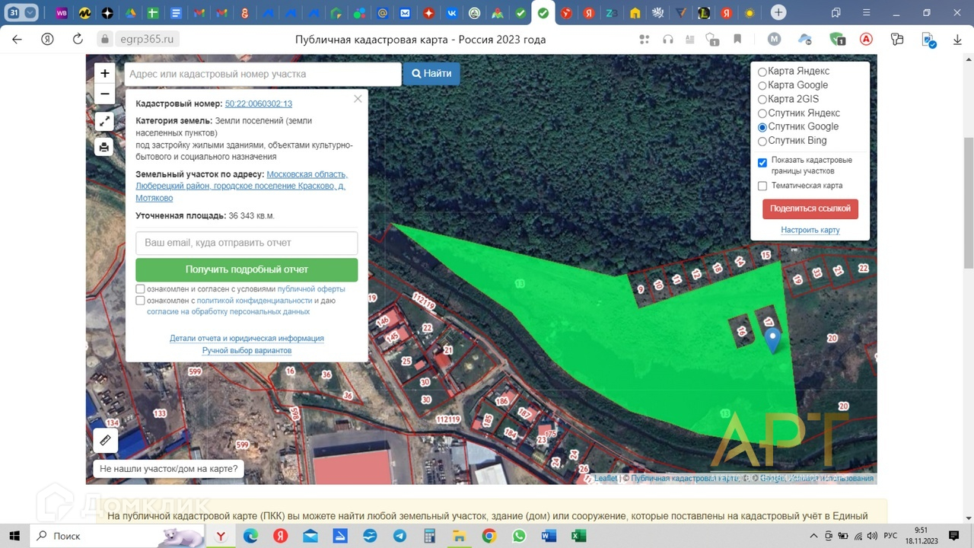Accept the public offer terms checkbox
The width and height of the screenshot is (974, 548).
(140, 289)
